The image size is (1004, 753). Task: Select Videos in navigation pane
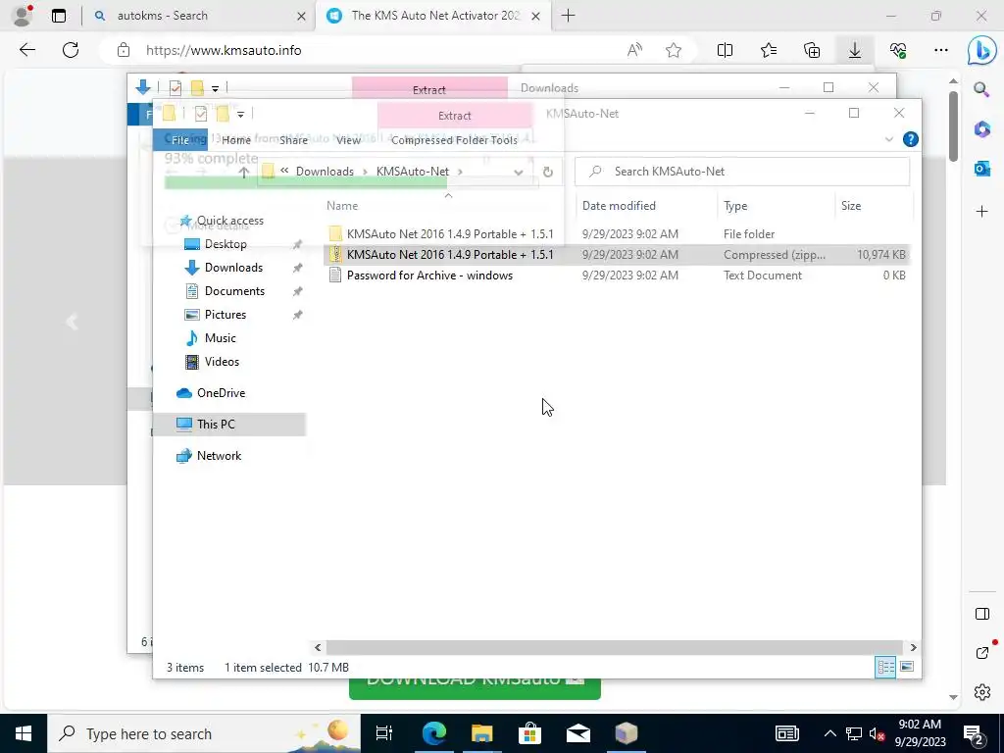point(222,362)
